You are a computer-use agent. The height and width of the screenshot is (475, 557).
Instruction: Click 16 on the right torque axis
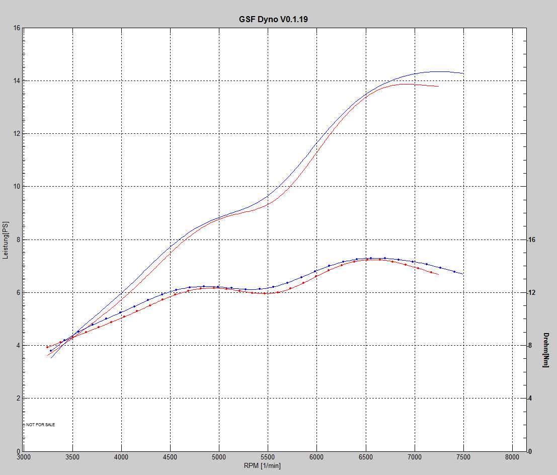[x=532, y=240]
